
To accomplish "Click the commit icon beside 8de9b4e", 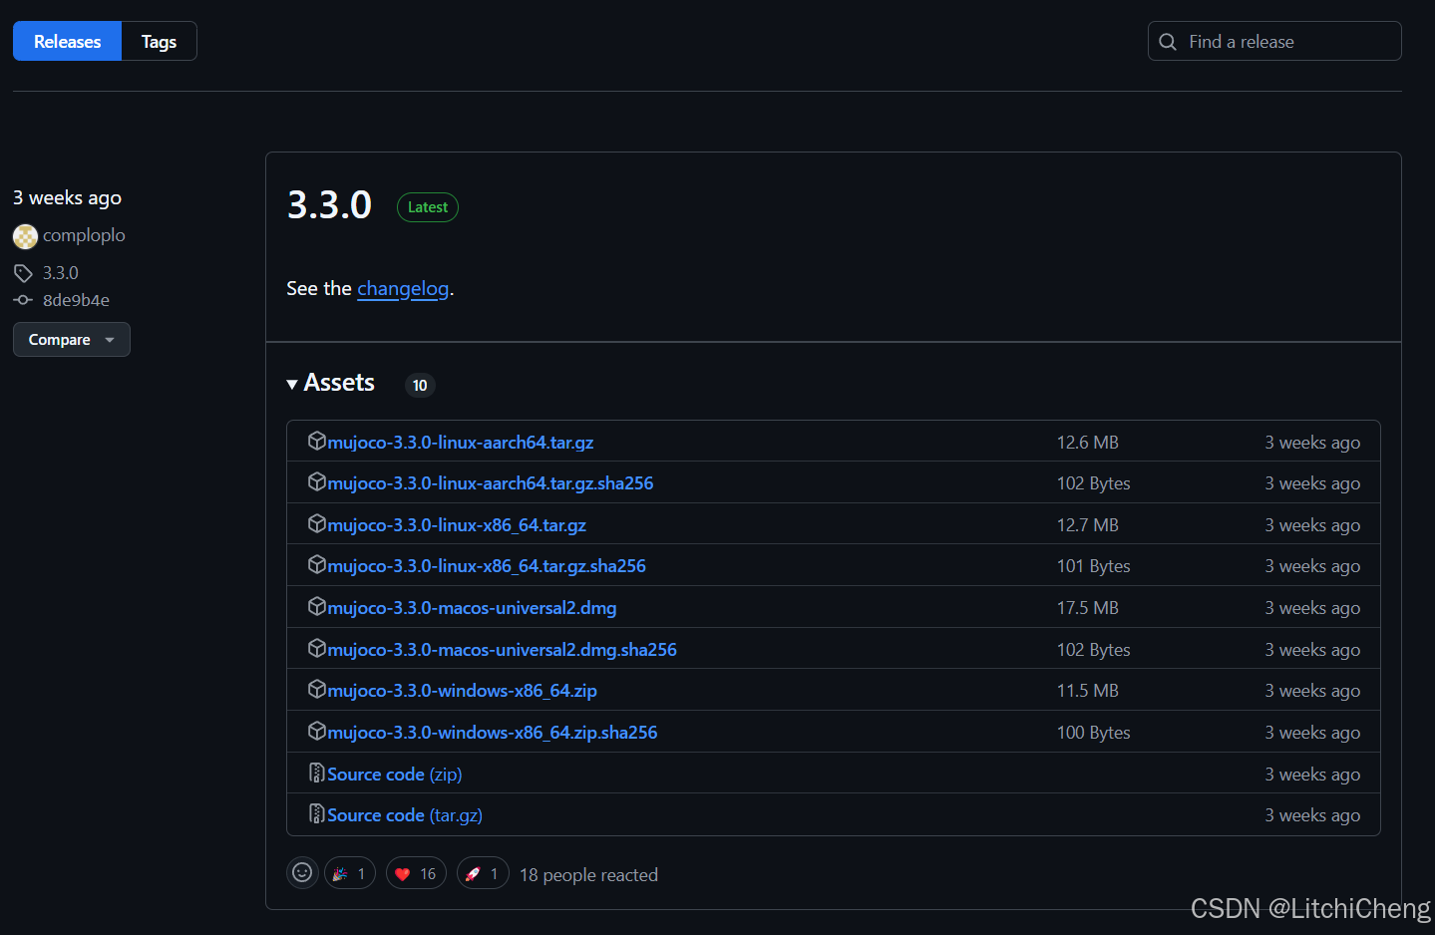I will point(23,300).
